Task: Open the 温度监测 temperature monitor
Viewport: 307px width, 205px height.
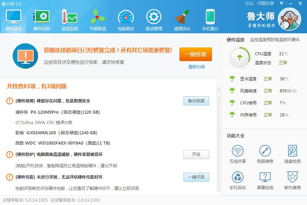Action: 70,20
